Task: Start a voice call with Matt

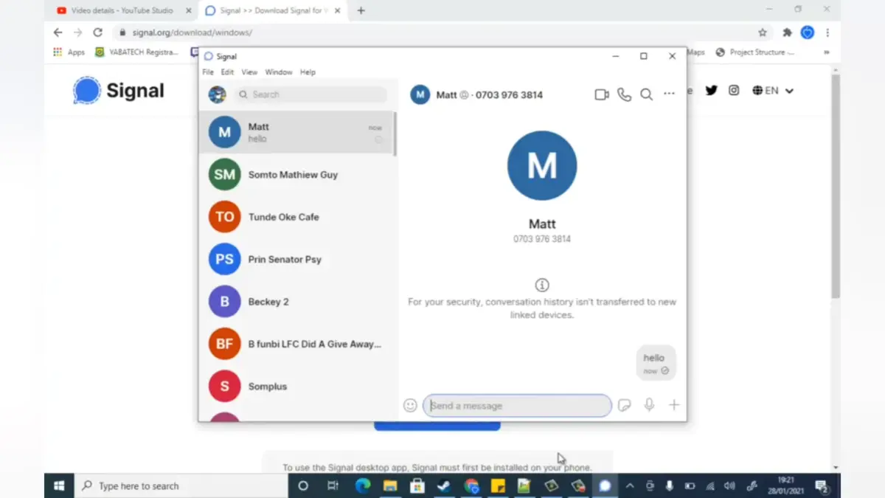Action: (x=624, y=94)
